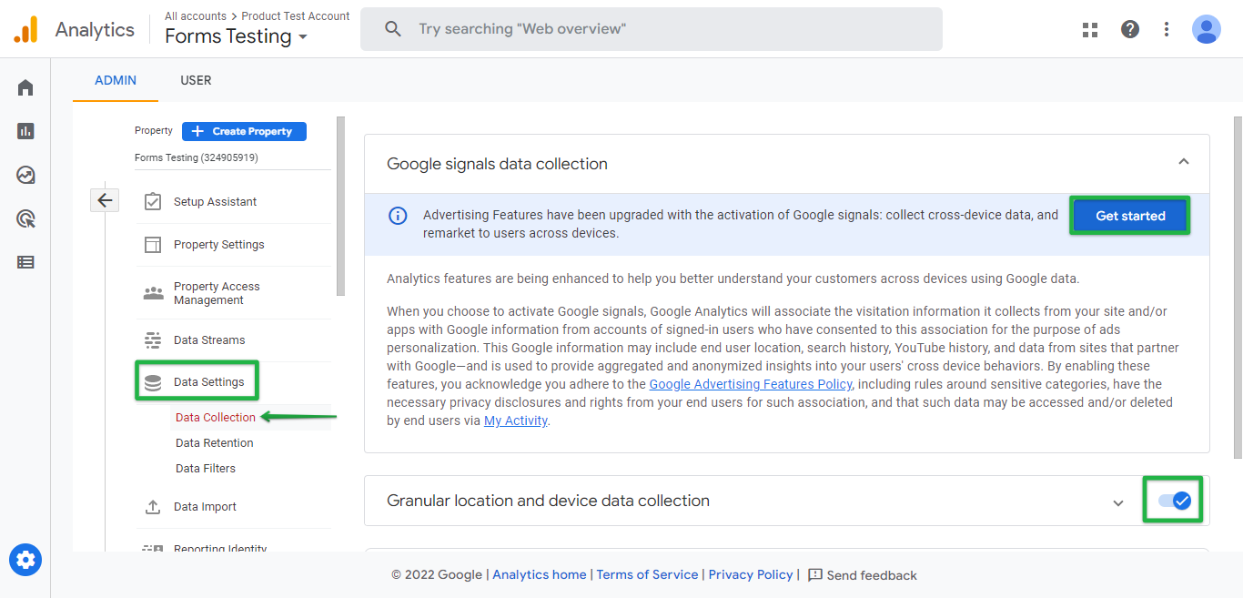
Task: Expand the Granular location and device section
Action: coord(1118,502)
